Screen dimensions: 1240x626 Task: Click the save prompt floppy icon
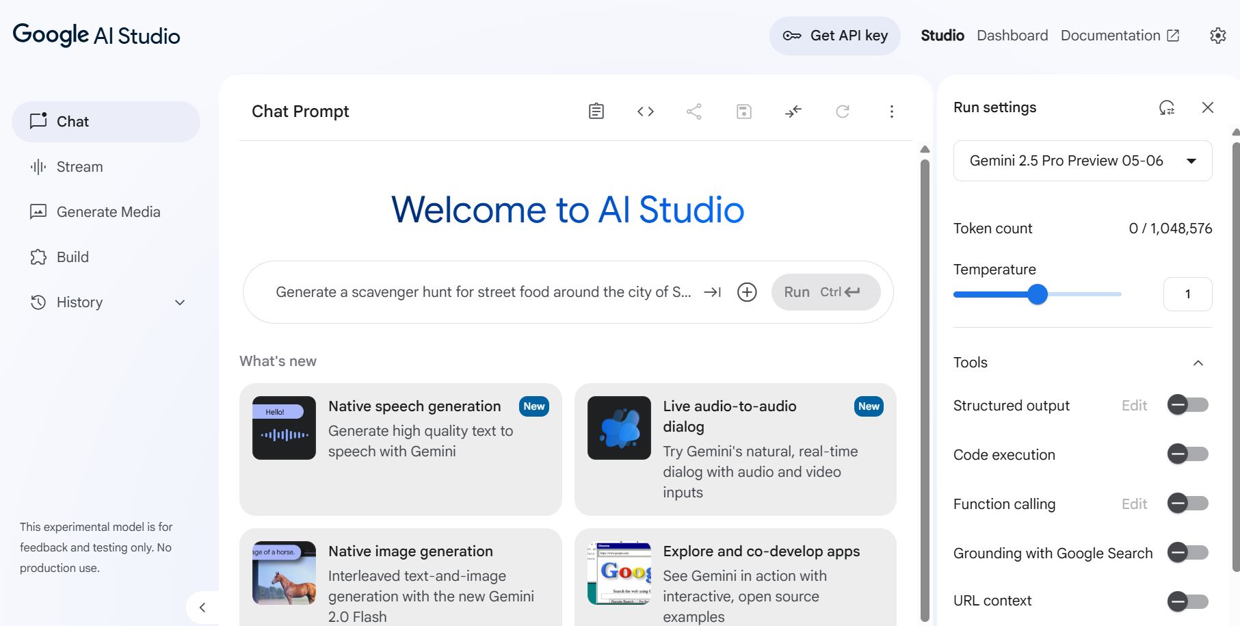coord(744,112)
